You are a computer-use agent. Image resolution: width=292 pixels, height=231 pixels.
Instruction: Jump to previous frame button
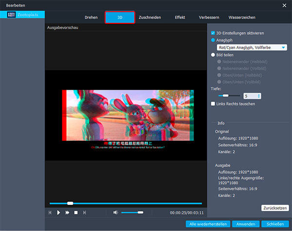(50, 213)
